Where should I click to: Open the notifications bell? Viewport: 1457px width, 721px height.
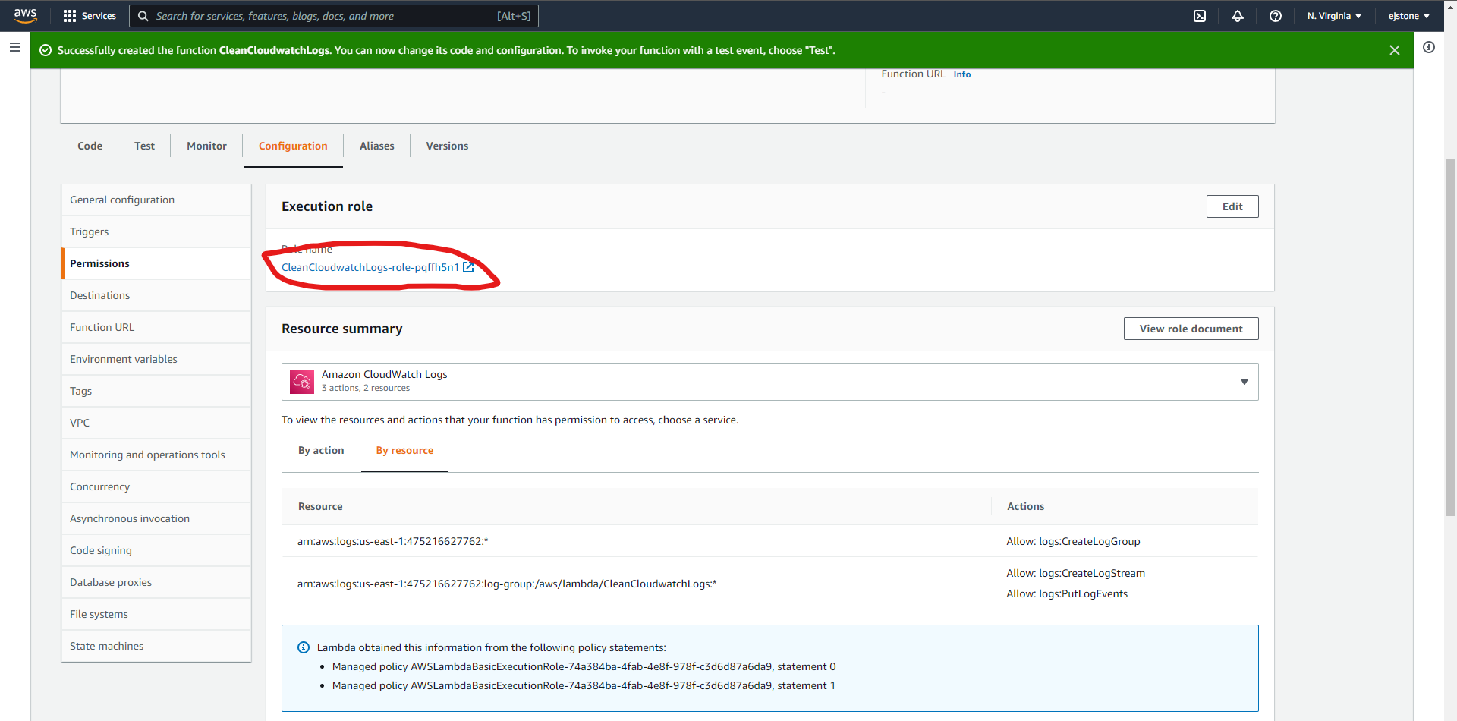click(x=1238, y=16)
